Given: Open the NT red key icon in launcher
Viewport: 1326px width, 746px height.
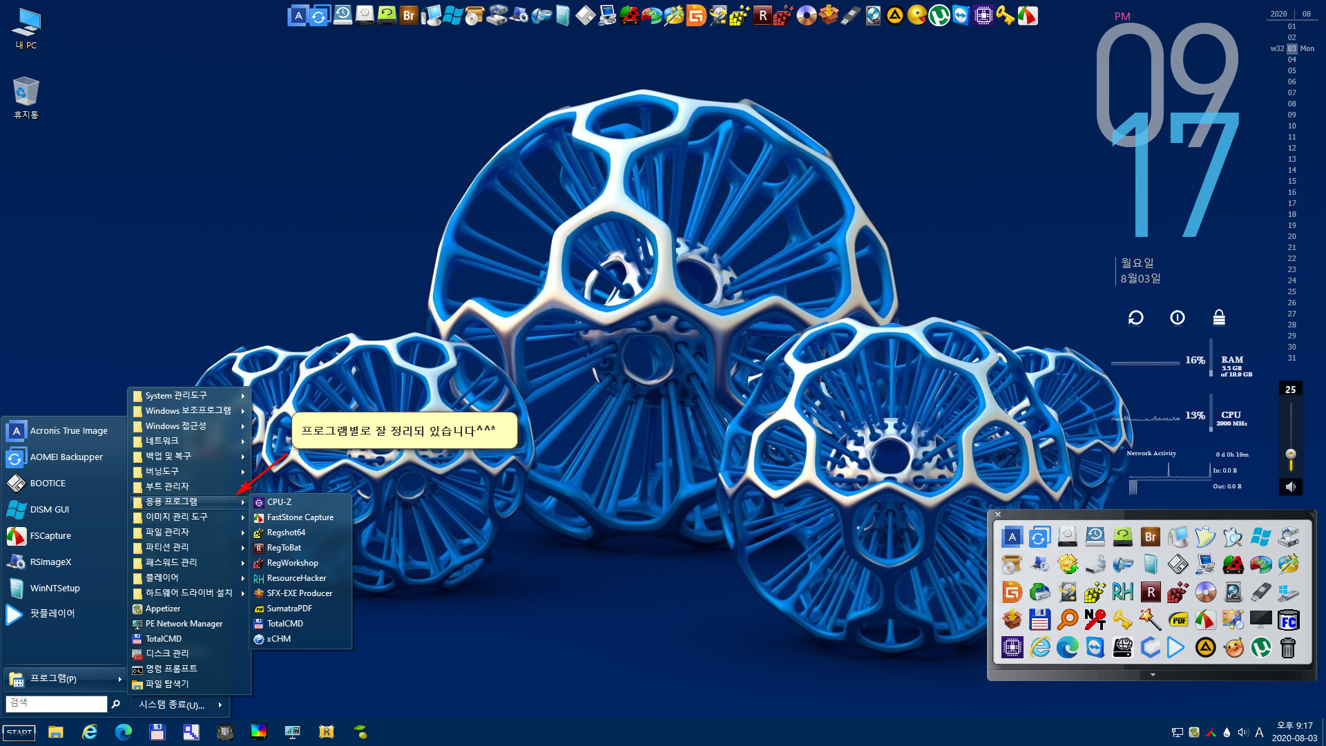Looking at the screenshot, I should click(x=1095, y=620).
